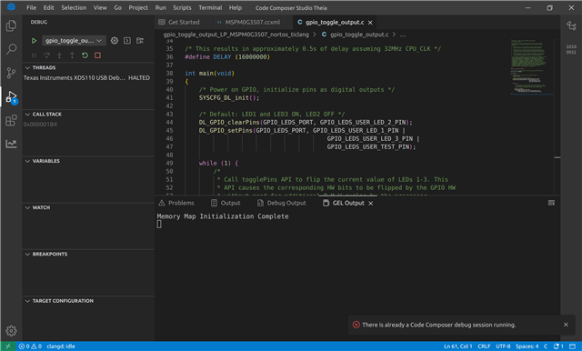Open the Run menu

[x=160, y=8]
